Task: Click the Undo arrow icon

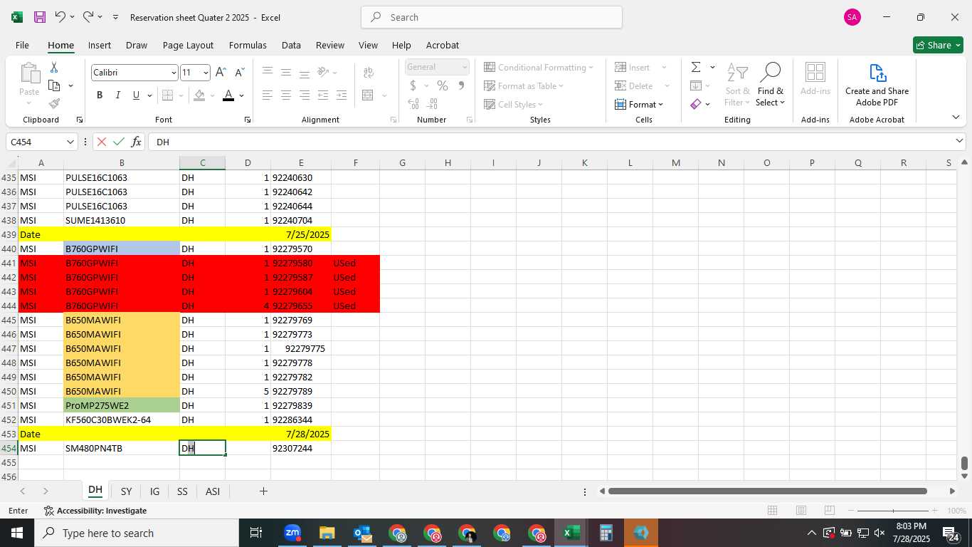Action: click(60, 17)
